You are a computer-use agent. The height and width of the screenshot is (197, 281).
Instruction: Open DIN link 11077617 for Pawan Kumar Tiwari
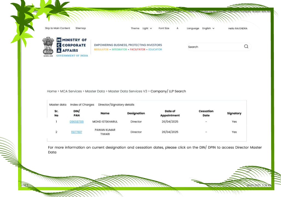coord(76,132)
